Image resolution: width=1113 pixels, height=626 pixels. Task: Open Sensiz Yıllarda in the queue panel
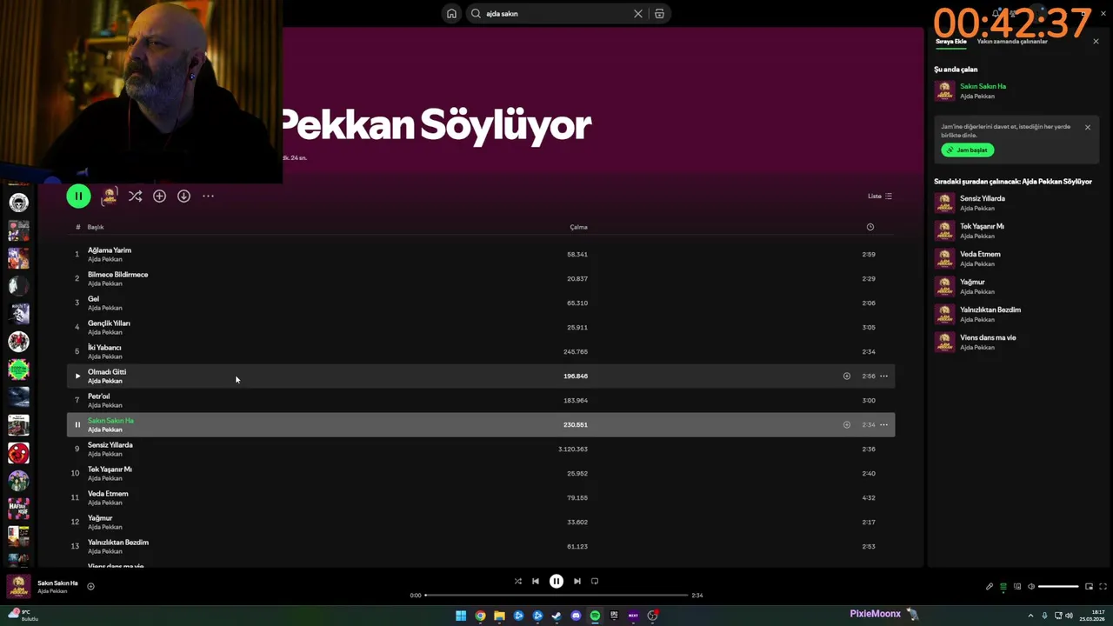(983, 198)
